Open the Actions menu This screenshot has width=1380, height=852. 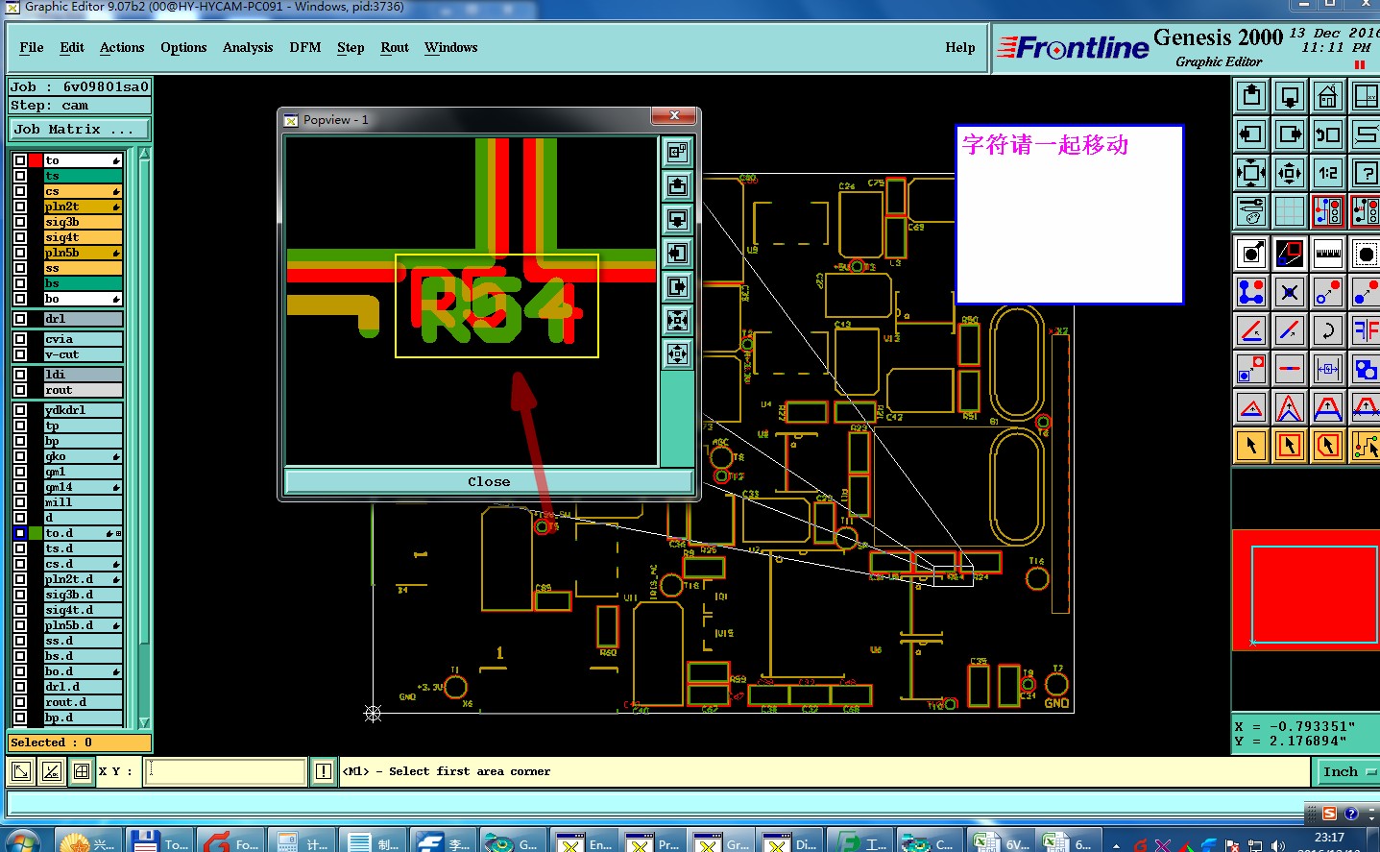tap(122, 47)
